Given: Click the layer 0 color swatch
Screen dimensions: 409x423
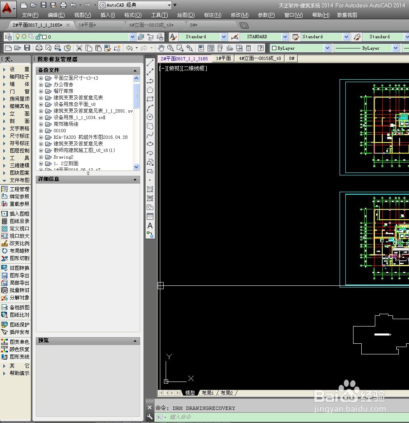Looking at the screenshot, I should (x=44, y=37).
